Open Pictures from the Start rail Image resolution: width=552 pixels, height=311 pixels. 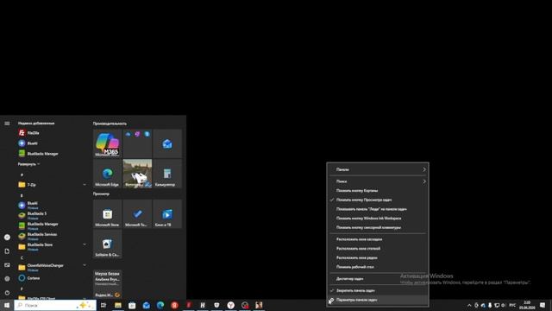pos(7,265)
